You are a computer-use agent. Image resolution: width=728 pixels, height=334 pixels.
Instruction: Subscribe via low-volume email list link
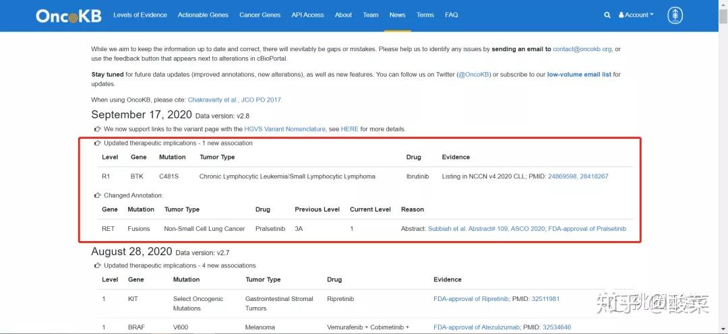(580, 74)
